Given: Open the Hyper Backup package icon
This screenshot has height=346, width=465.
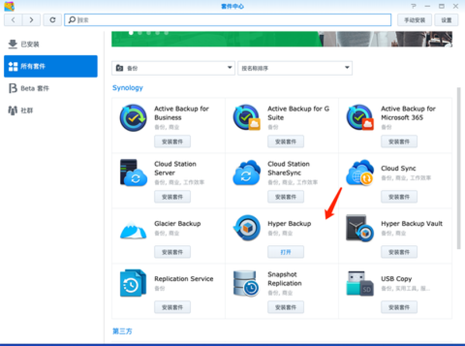Looking at the screenshot, I should pos(247,228).
